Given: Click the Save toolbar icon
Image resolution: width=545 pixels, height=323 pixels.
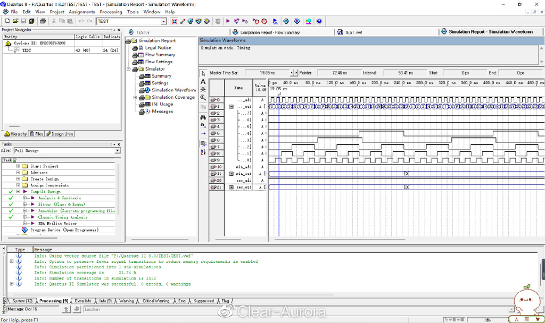Looking at the screenshot, I should (x=23, y=21).
